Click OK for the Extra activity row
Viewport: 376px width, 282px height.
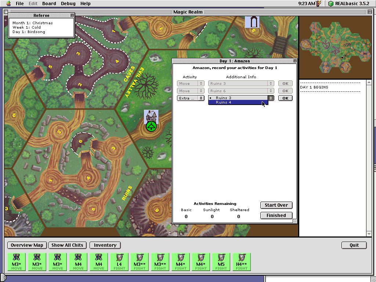(x=285, y=98)
